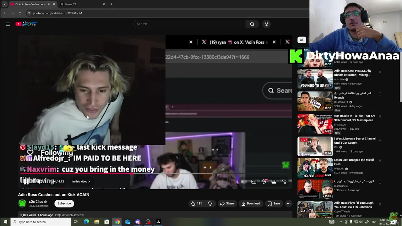Adjust system volume from tray speaker

click(360, 222)
